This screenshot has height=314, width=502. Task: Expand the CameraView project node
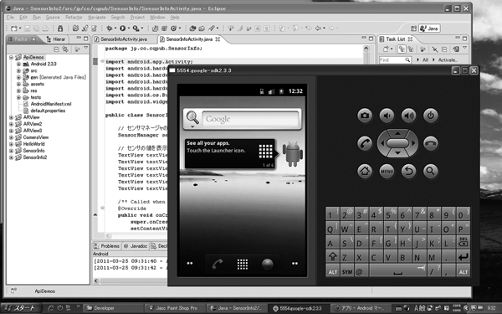pyautogui.click(x=11, y=137)
